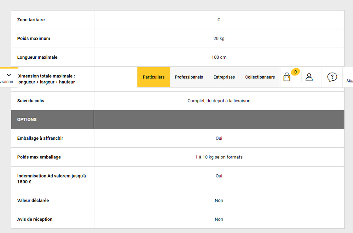Click the 'Poids maximum' label
The width and height of the screenshot is (353, 233).
pyautogui.click(x=34, y=39)
